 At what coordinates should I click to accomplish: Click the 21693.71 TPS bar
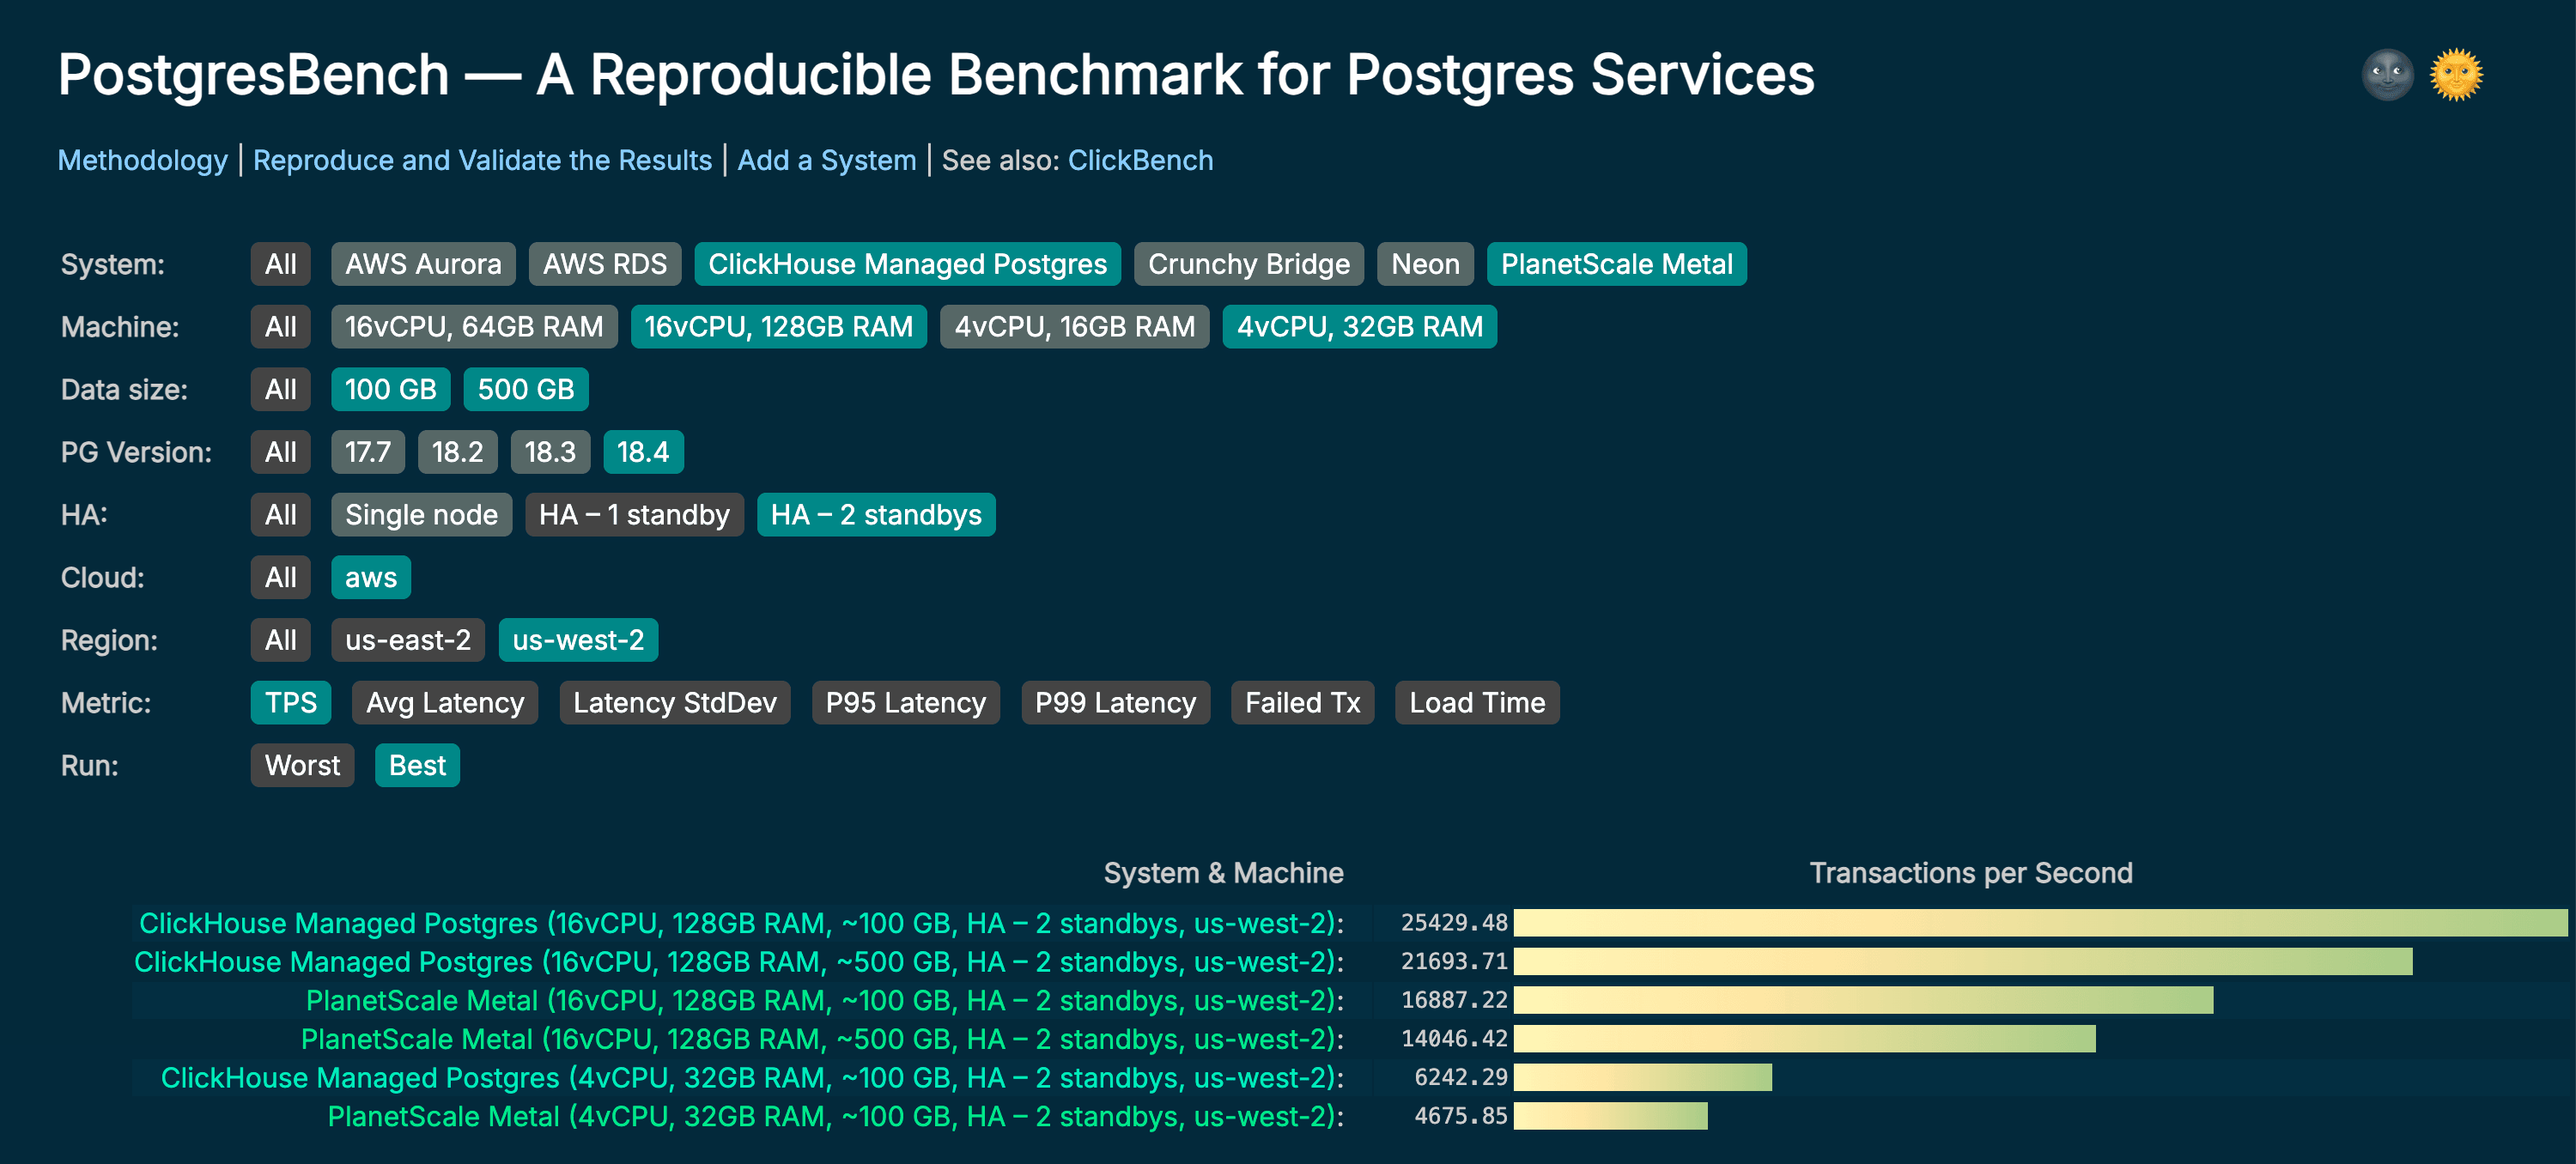[1963, 962]
